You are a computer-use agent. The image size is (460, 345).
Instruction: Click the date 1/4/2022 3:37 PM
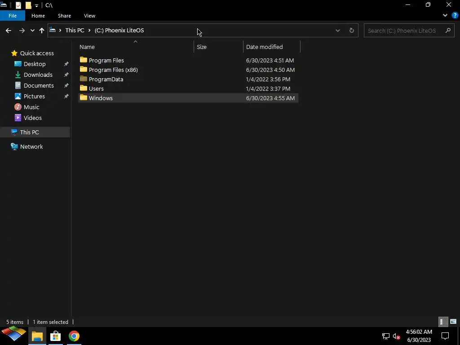click(268, 88)
